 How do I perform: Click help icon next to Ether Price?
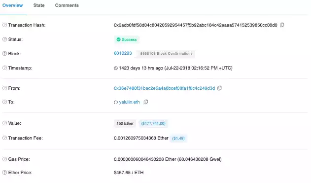4,173
